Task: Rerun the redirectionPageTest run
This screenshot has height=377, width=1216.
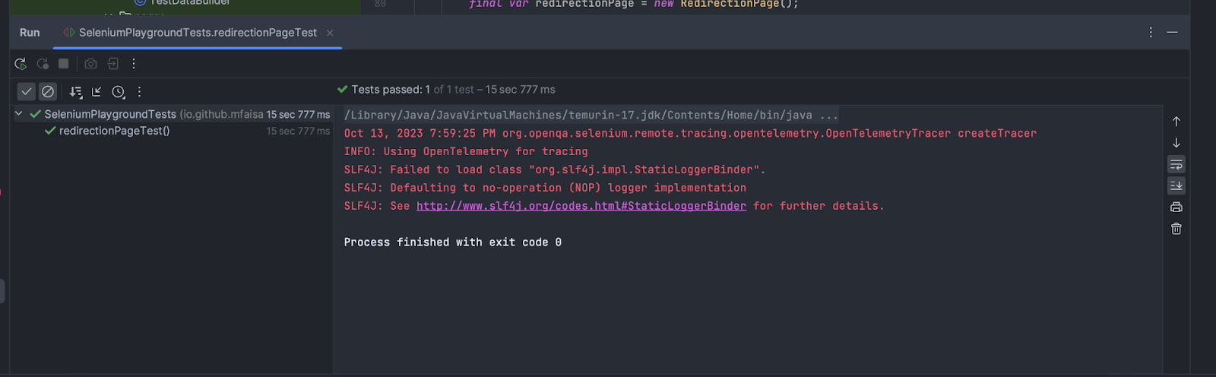Action: point(21,64)
